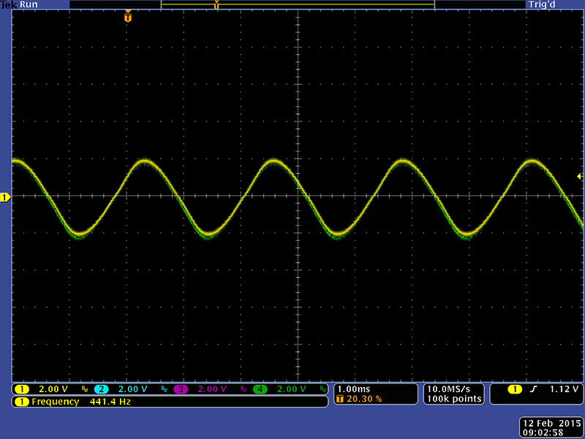Click the orange trigger position marker on graticule
This screenshot has width=585, height=439.
pyautogui.click(x=129, y=16)
